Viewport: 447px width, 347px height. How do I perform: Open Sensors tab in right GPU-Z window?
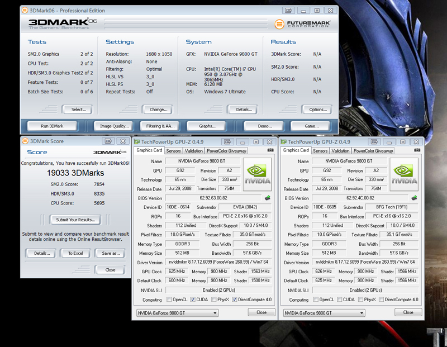(x=320, y=151)
